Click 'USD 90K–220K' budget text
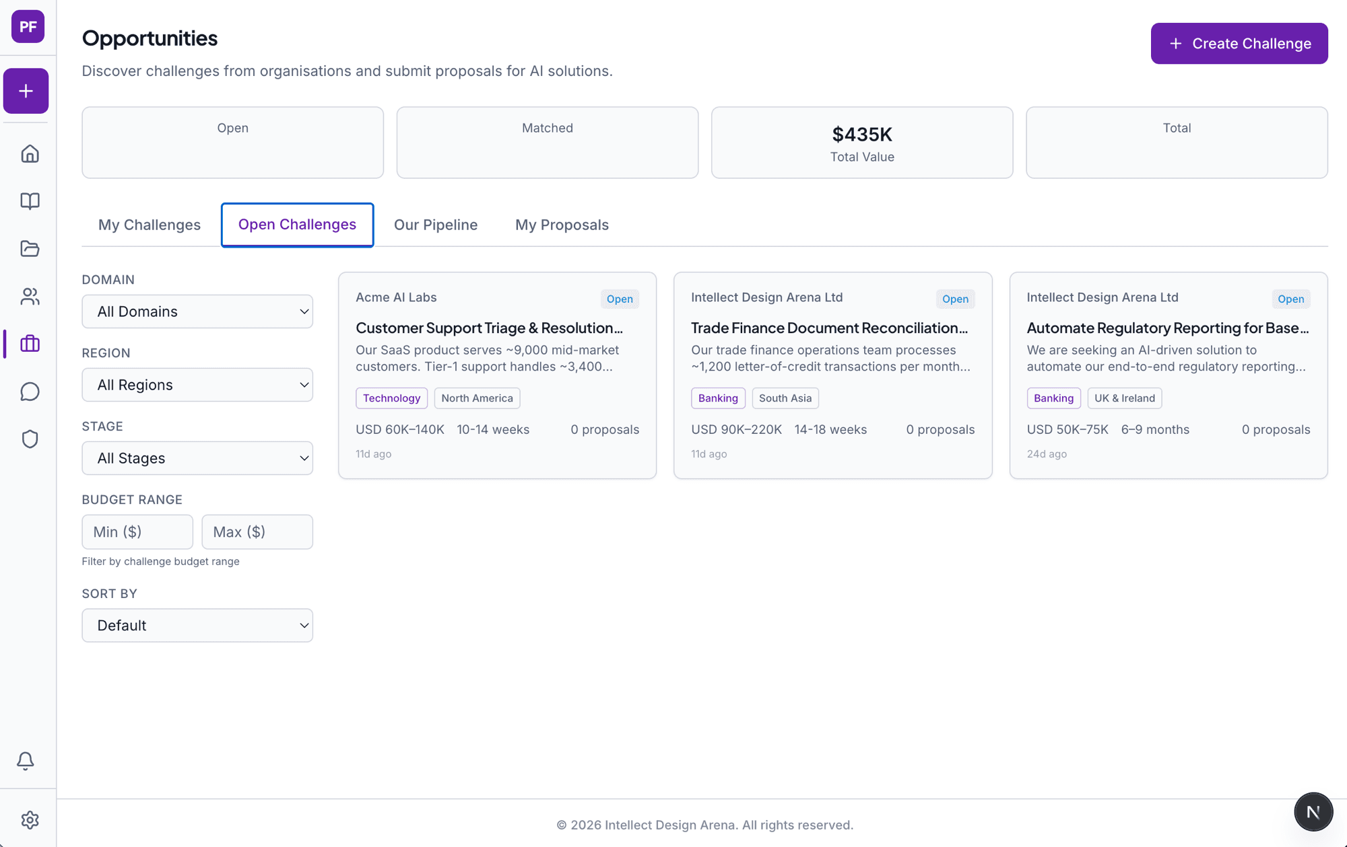 coord(736,430)
